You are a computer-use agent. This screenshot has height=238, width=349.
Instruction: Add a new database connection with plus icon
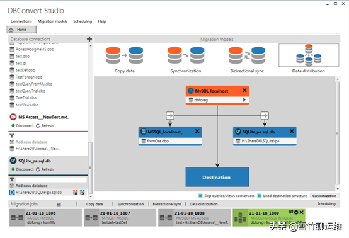(x=89, y=39)
